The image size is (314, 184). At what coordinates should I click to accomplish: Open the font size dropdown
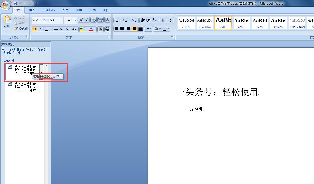click(x=75, y=20)
